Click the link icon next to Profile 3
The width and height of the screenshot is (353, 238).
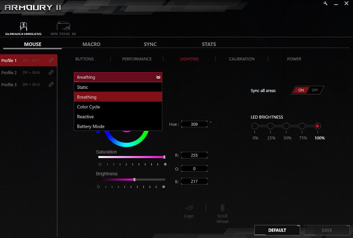pyautogui.click(x=51, y=84)
